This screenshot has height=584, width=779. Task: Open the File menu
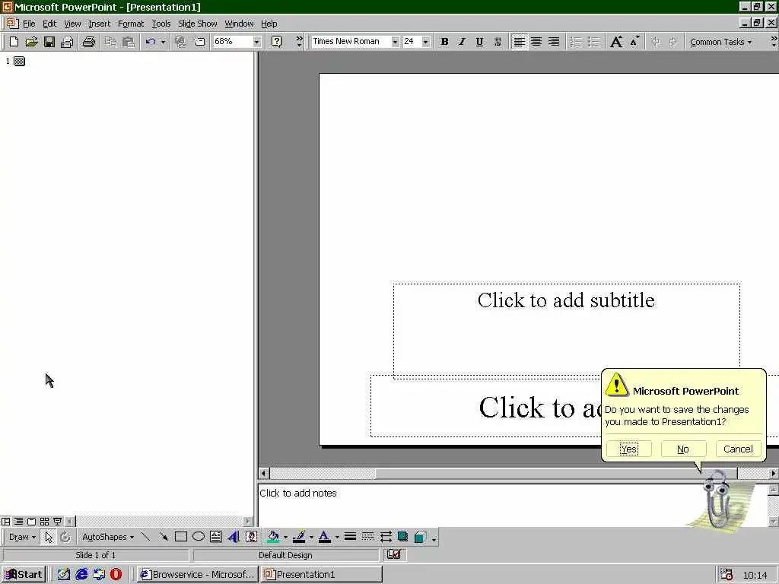click(x=29, y=24)
